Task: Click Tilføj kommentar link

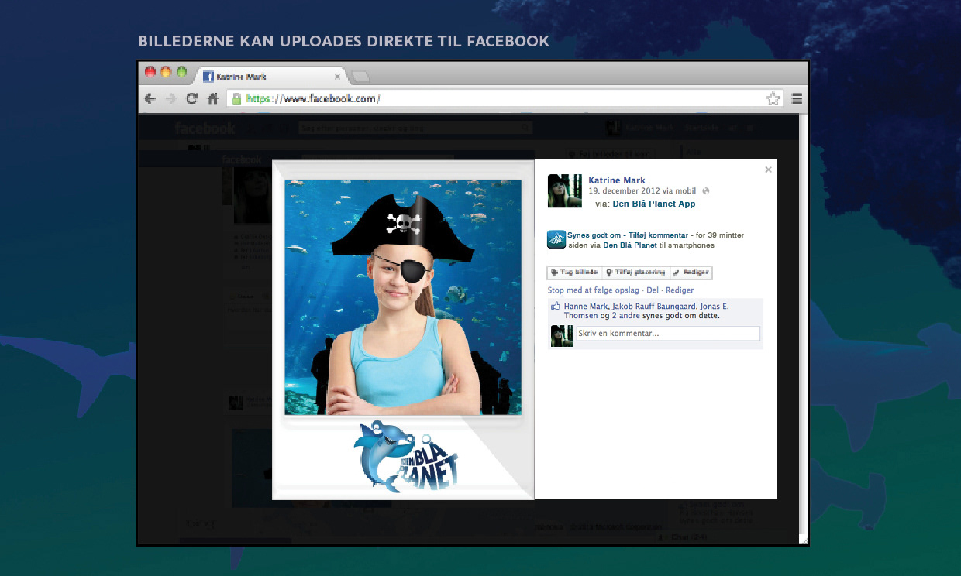Action: pyautogui.click(x=656, y=235)
